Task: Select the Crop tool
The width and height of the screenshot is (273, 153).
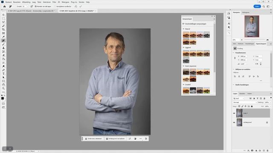Action: [3, 29]
